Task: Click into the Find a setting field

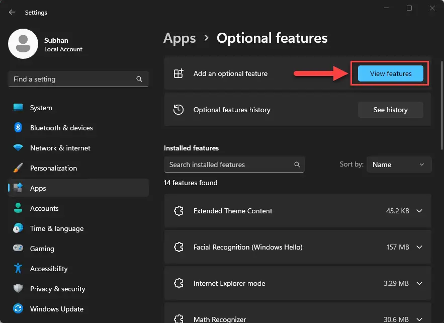Action: pyautogui.click(x=78, y=79)
